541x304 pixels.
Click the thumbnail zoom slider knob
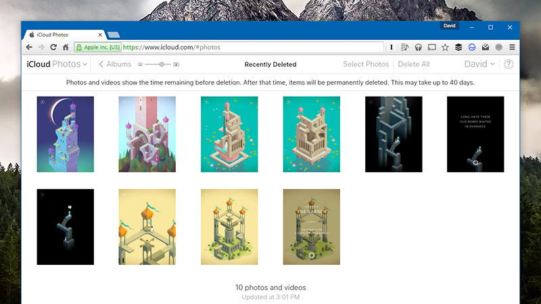(162, 64)
